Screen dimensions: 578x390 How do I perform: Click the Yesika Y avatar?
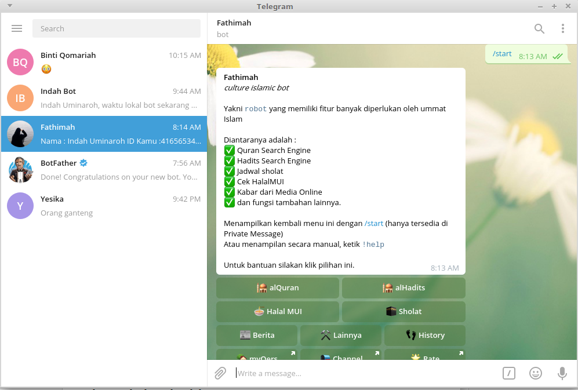[20, 206]
